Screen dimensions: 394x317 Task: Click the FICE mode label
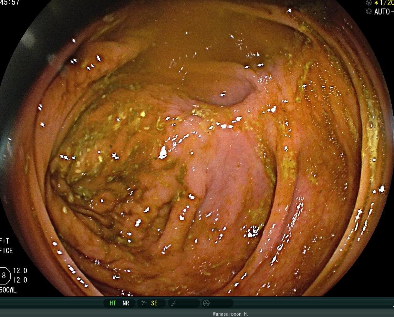coord(6,251)
